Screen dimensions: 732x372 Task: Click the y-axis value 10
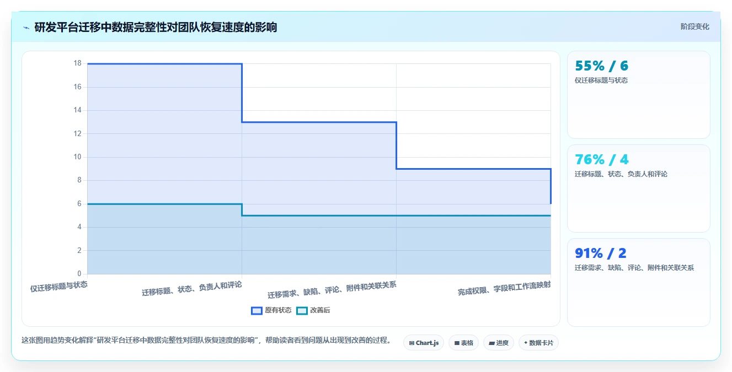pyautogui.click(x=77, y=157)
